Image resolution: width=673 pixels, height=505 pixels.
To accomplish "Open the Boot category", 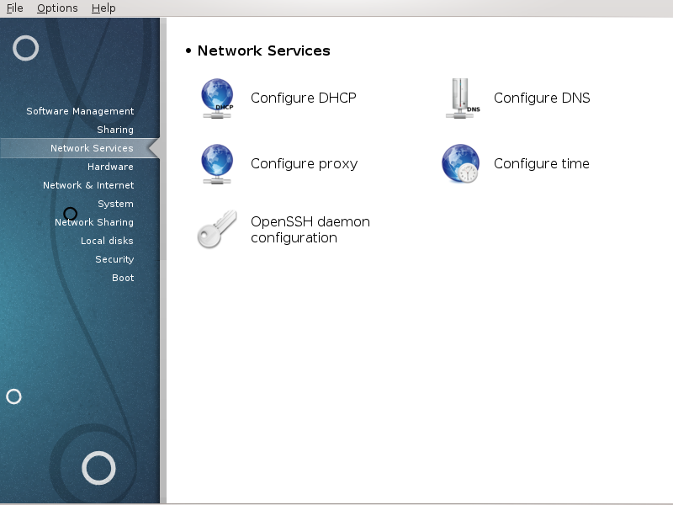I will pyautogui.click(x=123, y=278).
